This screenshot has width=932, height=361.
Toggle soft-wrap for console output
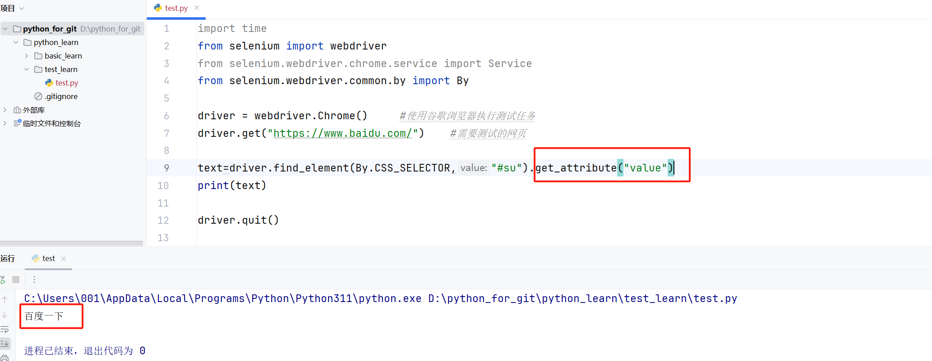5,329
